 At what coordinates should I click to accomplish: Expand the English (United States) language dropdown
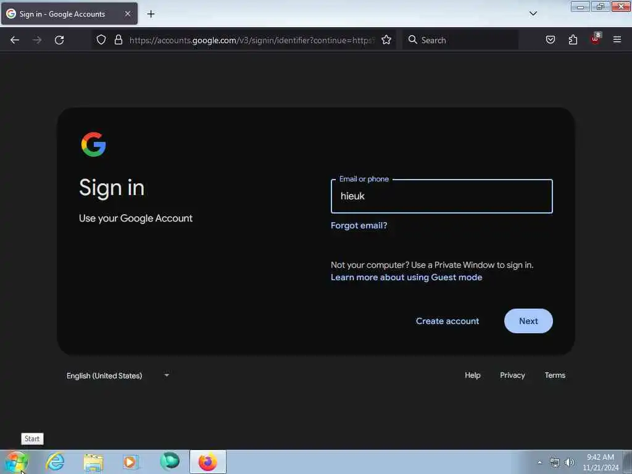[x=118, y=376]
